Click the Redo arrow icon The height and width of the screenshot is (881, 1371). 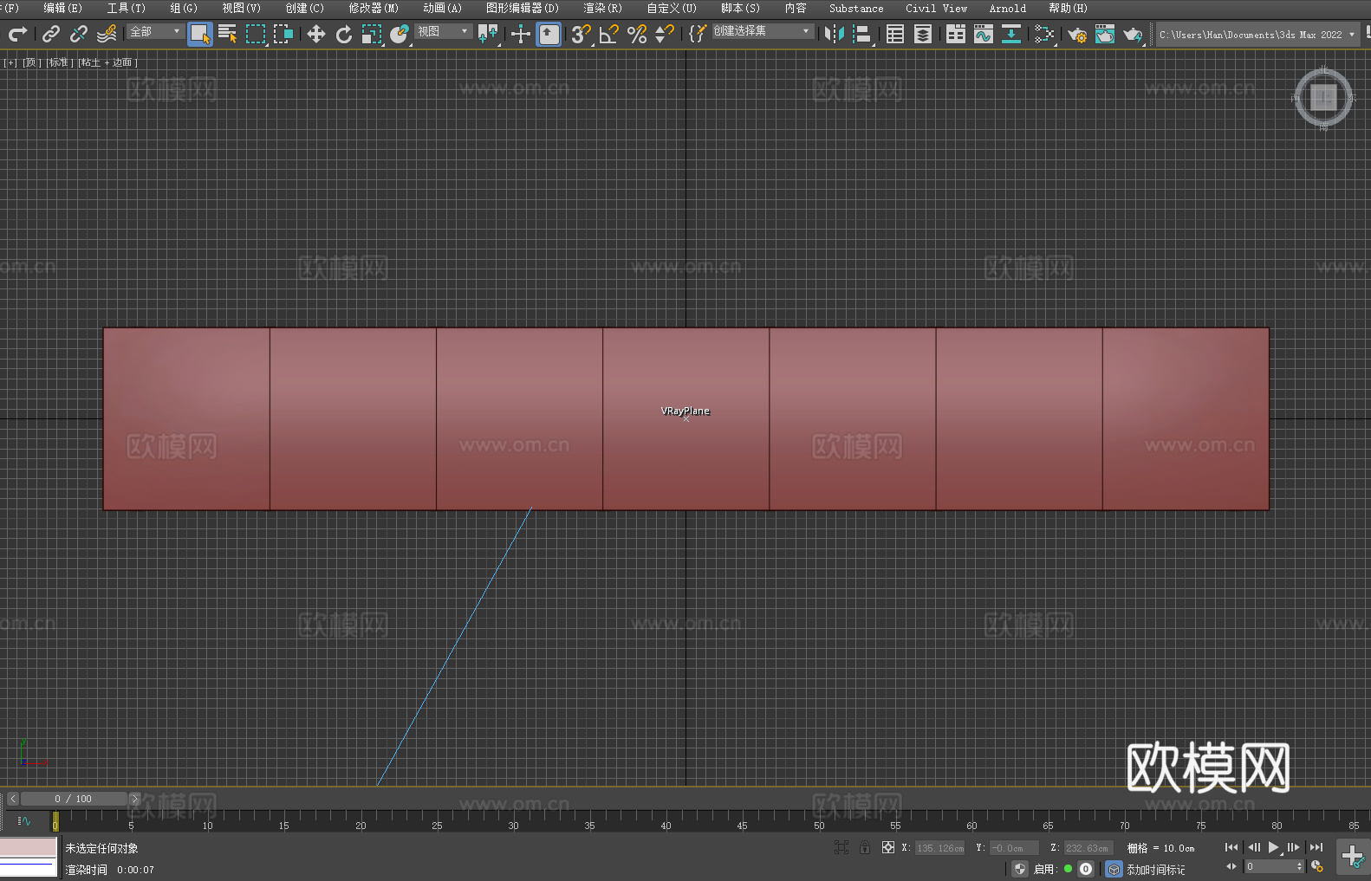coord(17,34)
